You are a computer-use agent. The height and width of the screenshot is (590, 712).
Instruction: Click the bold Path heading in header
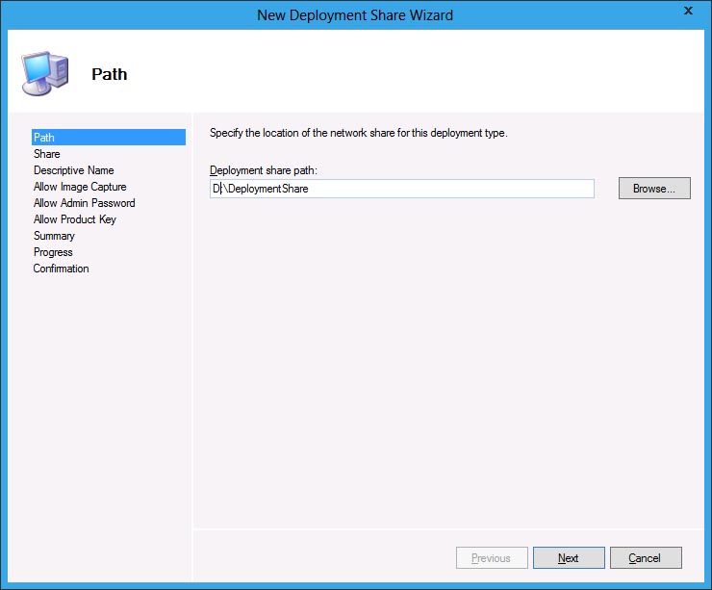[109, 74]
